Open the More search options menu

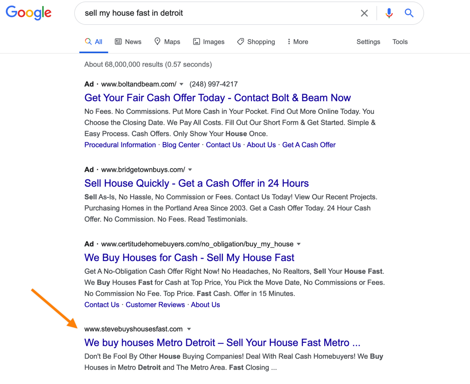pyautogui.click(x=298, y=42)
